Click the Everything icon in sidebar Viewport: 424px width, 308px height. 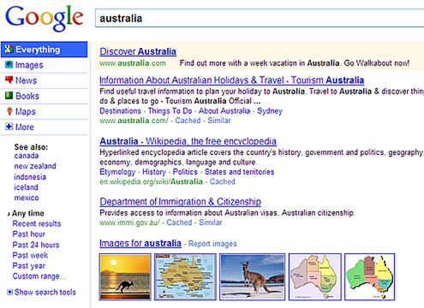click(x=9, y=49)
